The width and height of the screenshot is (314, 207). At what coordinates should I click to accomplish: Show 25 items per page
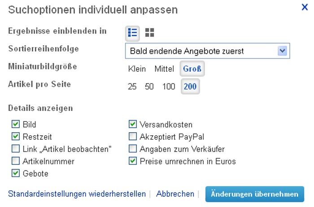click(x=132, y=86)
